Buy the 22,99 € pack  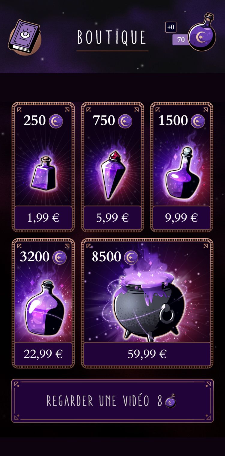[x=43, y=354]
